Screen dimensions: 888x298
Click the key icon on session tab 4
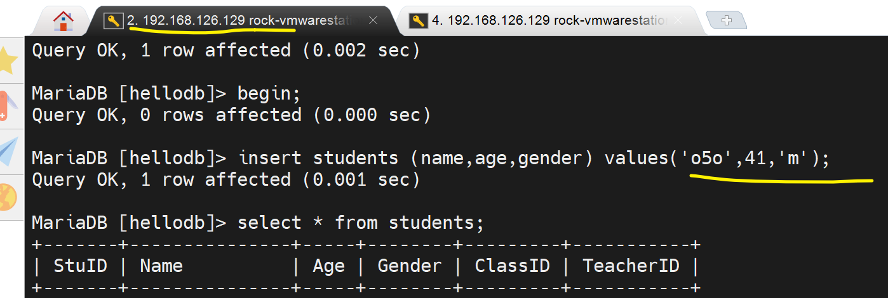point(418,21)
